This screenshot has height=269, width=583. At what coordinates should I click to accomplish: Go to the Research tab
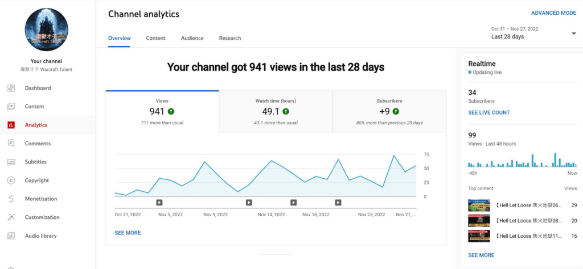(x=229, y=38)
